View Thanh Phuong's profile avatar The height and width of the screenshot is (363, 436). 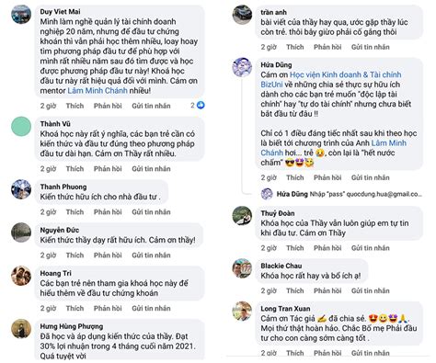tap(21, 189)
